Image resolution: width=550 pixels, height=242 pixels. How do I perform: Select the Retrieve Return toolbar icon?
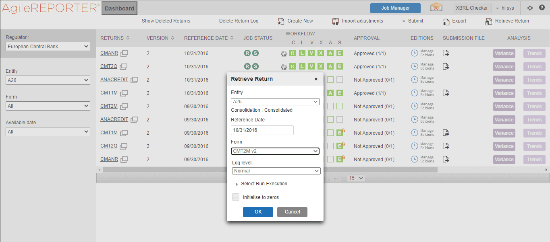[489, 21]
